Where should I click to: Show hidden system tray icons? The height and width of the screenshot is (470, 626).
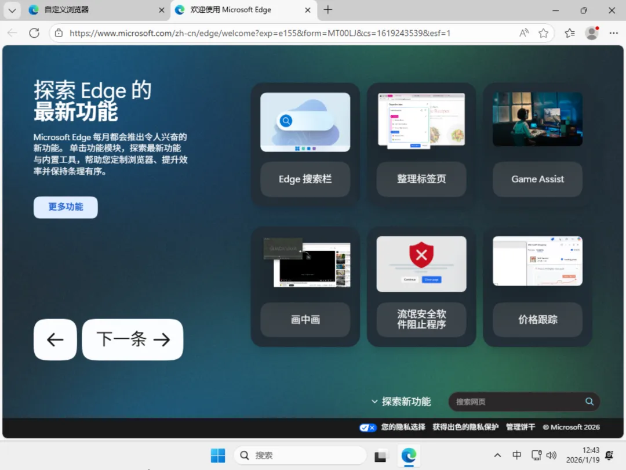pos(497,455)
